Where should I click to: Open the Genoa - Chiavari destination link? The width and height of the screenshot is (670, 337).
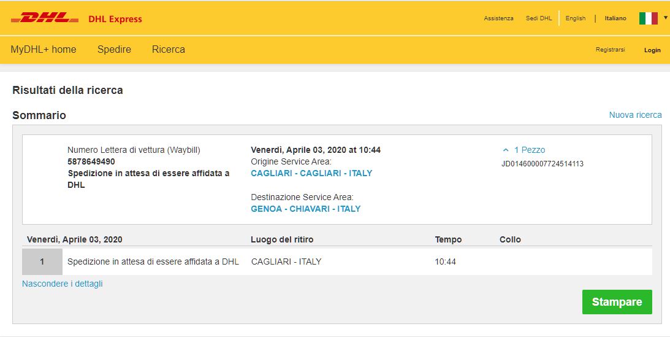coord(306,209)
